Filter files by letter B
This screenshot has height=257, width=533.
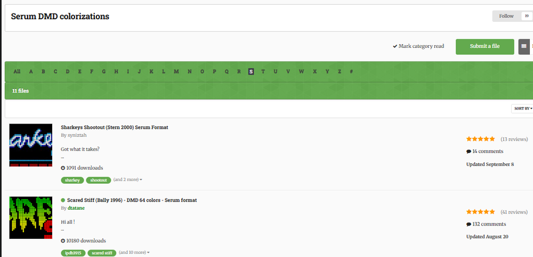[x=43, y=72]
